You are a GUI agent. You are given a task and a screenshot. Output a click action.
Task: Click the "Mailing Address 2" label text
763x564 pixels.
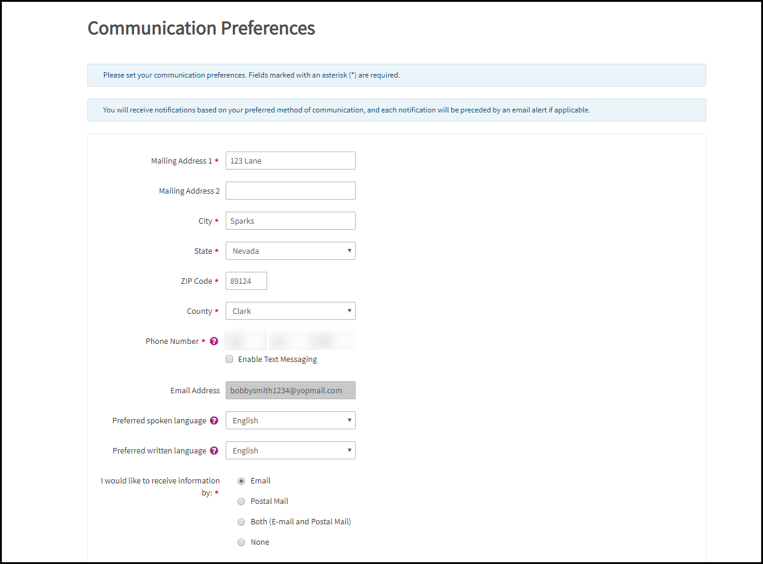pyautogui.click(x=190, y=191)
